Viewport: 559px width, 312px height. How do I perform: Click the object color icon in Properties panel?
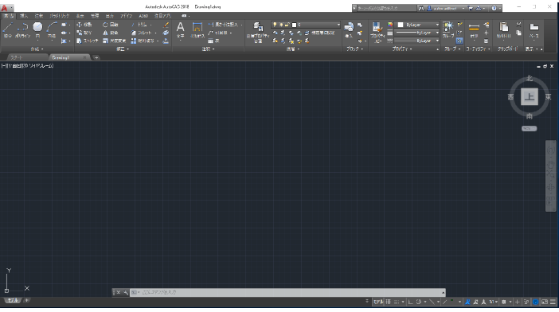tap(390, 25)
